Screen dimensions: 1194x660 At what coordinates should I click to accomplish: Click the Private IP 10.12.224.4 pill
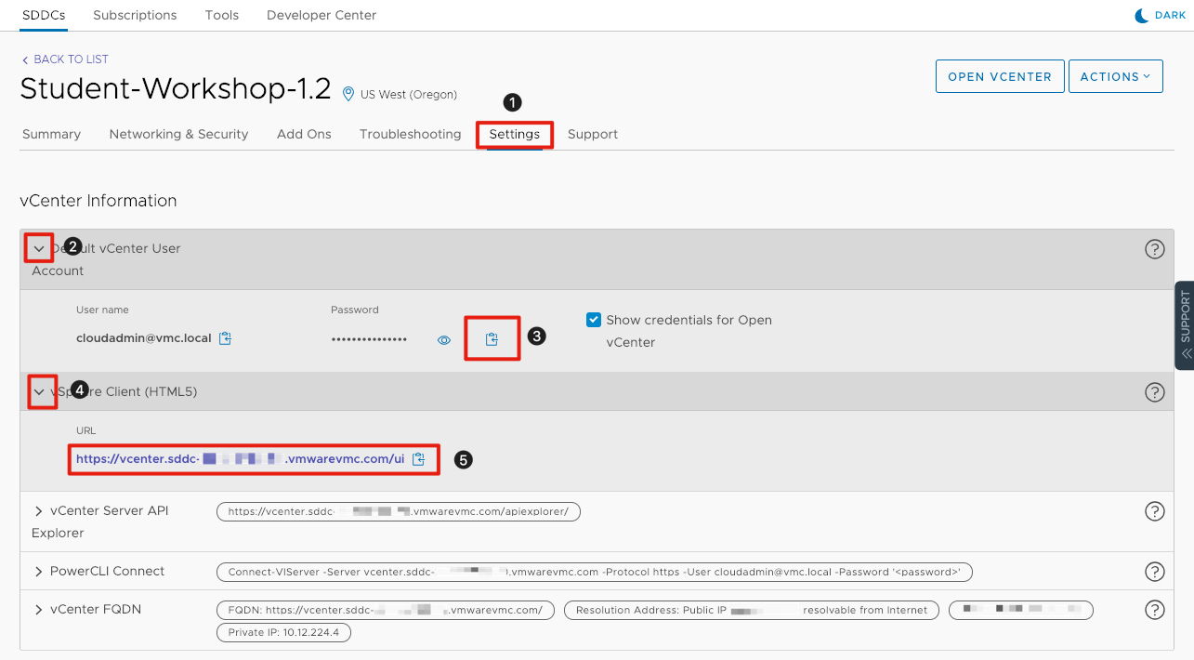pyautogui.click(x=283, y=632)
